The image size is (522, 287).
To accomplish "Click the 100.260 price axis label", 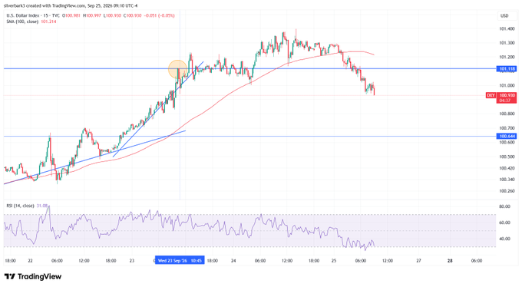I will click(x=507, y=191).
